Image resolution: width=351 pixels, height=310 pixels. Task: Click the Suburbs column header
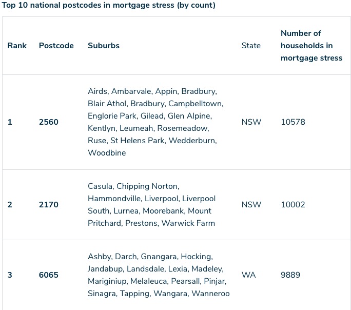pyautogui.click(x=104, y=46)
